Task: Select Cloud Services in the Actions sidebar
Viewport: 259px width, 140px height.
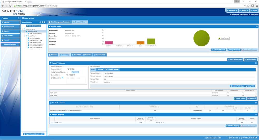Action: (10, 36)
